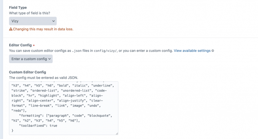Click the external-link icon after View available settings
The height and width of the screenshot is (139, 258).
point(213,51)
